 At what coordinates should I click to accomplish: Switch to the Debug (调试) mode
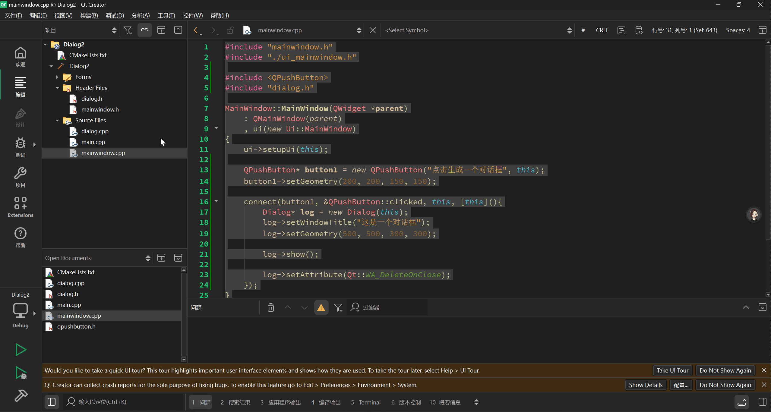tap(21, 148)
